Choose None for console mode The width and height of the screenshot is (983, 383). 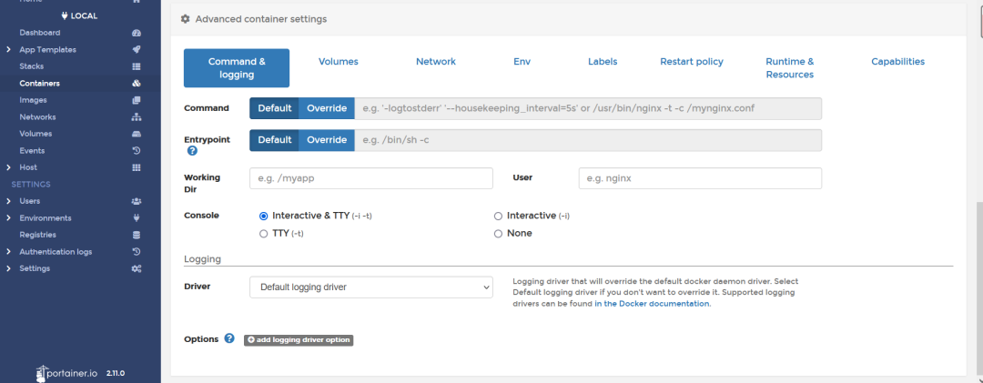pos(498,233)
